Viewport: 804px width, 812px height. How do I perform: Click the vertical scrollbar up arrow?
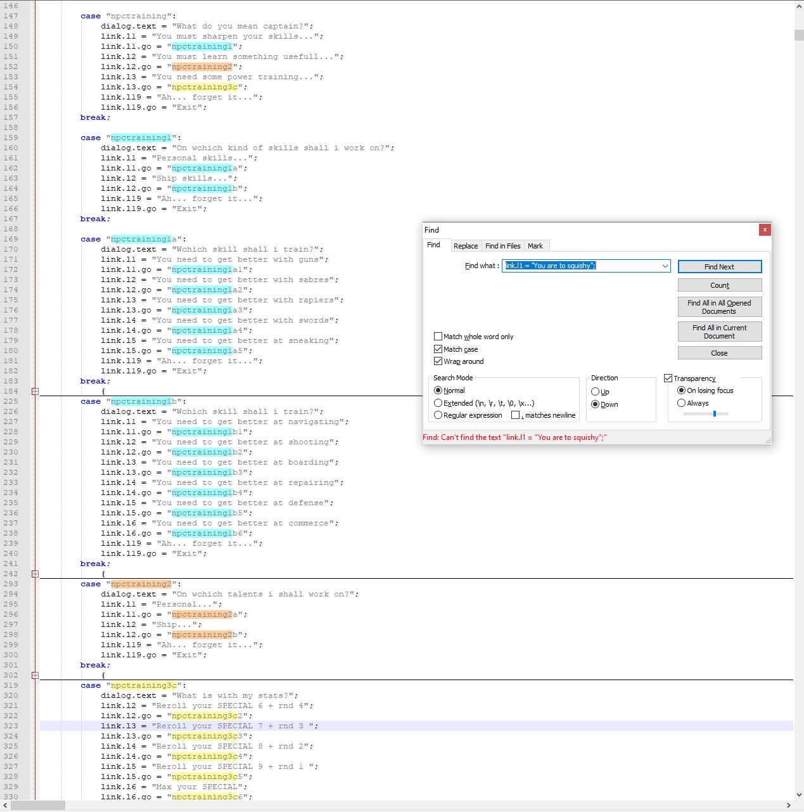(799, 6)
